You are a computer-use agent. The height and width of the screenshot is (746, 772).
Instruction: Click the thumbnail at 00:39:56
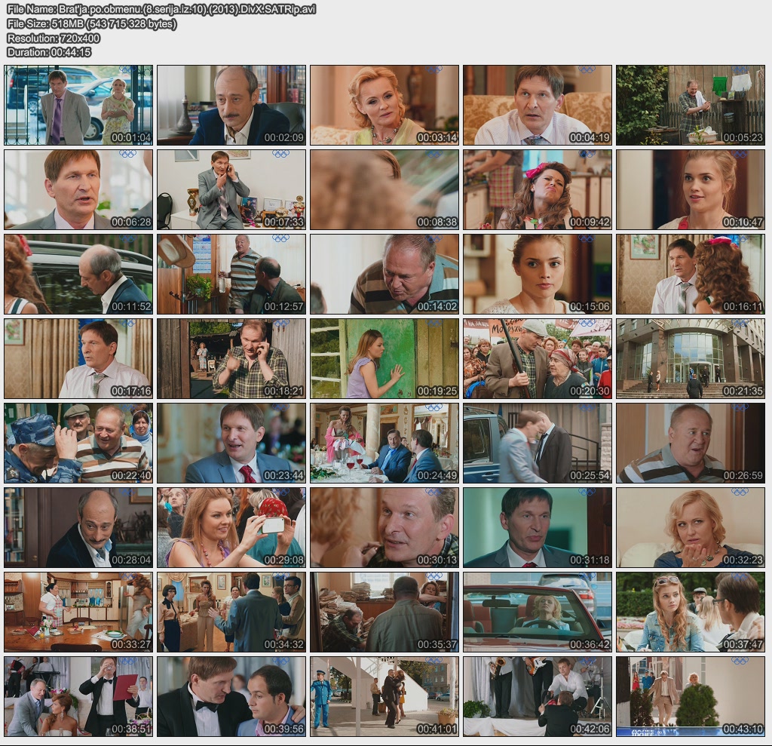pos(231,696)
